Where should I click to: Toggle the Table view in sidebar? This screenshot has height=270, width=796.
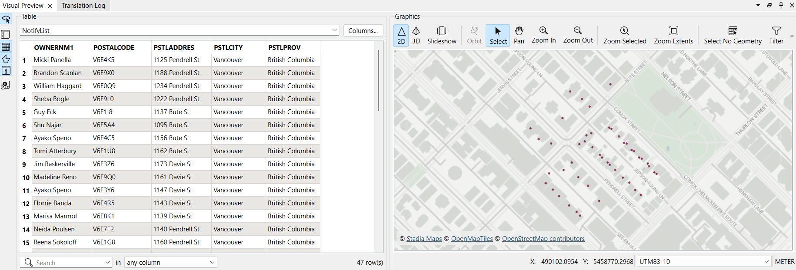(6, 47)
